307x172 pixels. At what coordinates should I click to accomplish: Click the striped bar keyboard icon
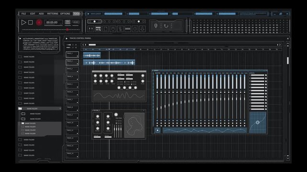coord(128,29)
